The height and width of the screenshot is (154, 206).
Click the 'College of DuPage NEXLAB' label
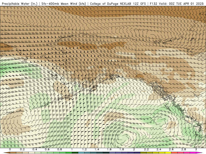(x=111, y=4)
